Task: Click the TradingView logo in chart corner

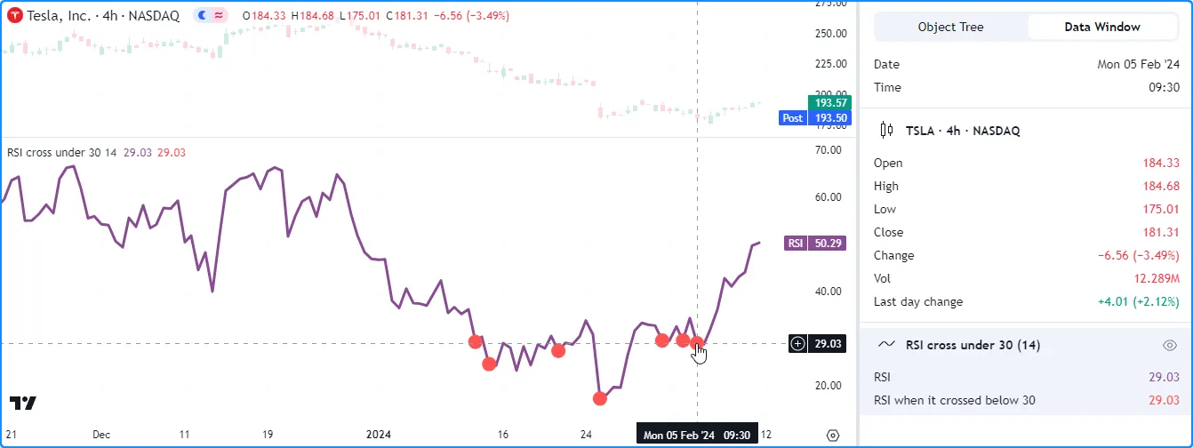Action: click(x=23, y=404)
